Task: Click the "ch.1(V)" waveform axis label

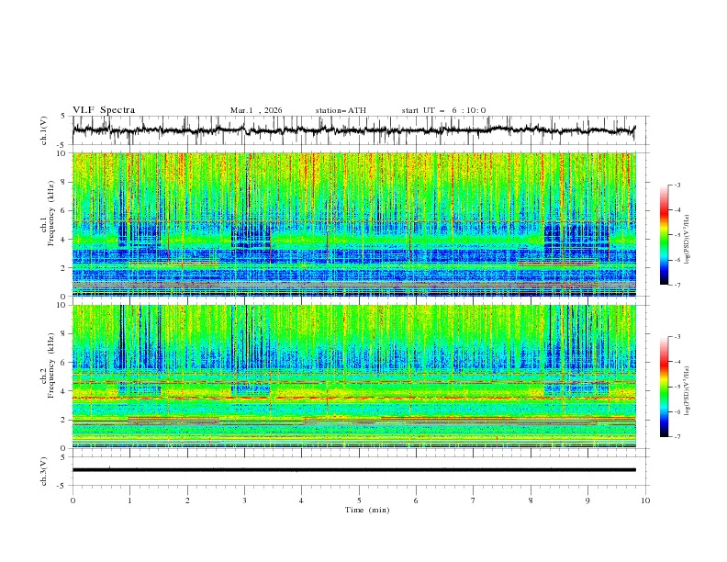Action: click(x=44, y=130)
